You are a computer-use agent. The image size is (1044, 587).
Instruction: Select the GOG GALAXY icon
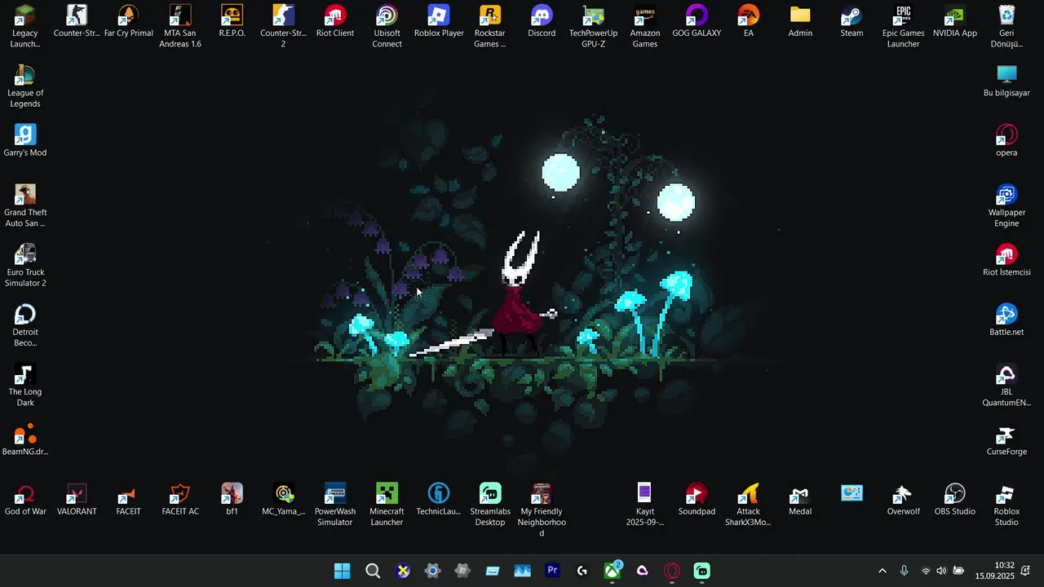pos(697,22)
